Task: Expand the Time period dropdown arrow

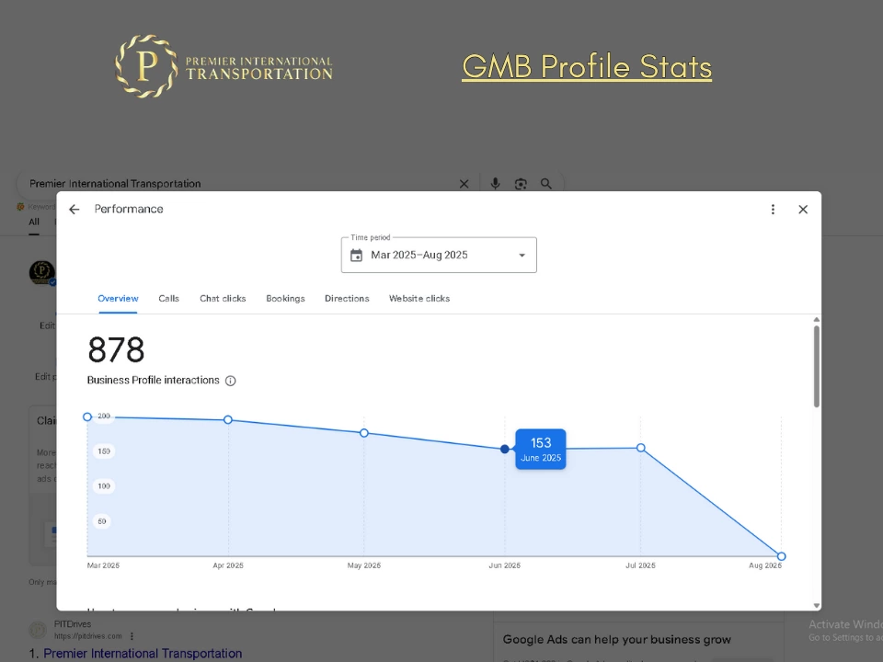Action: click(x=522, y=256)
